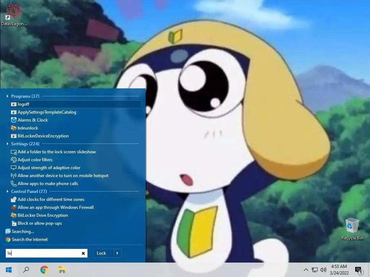Click the Programs (37) header text
Viewport: 370px width, 277px height.
pyautogui.click(x=25, y=96)
